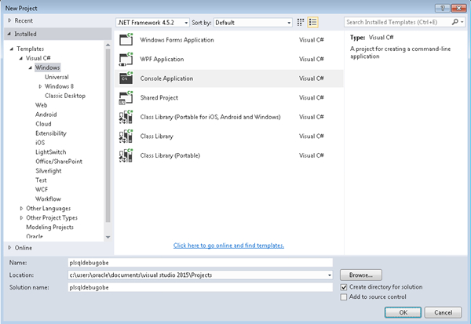Open the dialog help button
This screenshot has height=324, width=471.
tap(443, 8)
